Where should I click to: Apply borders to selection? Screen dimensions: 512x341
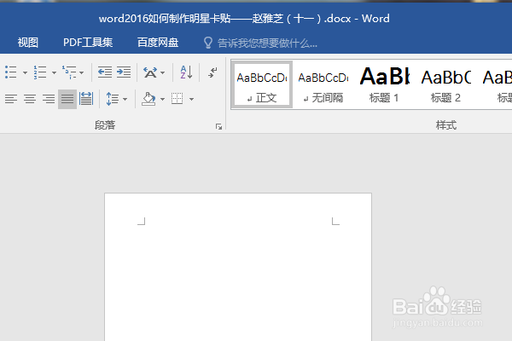[x=177, y=99]
